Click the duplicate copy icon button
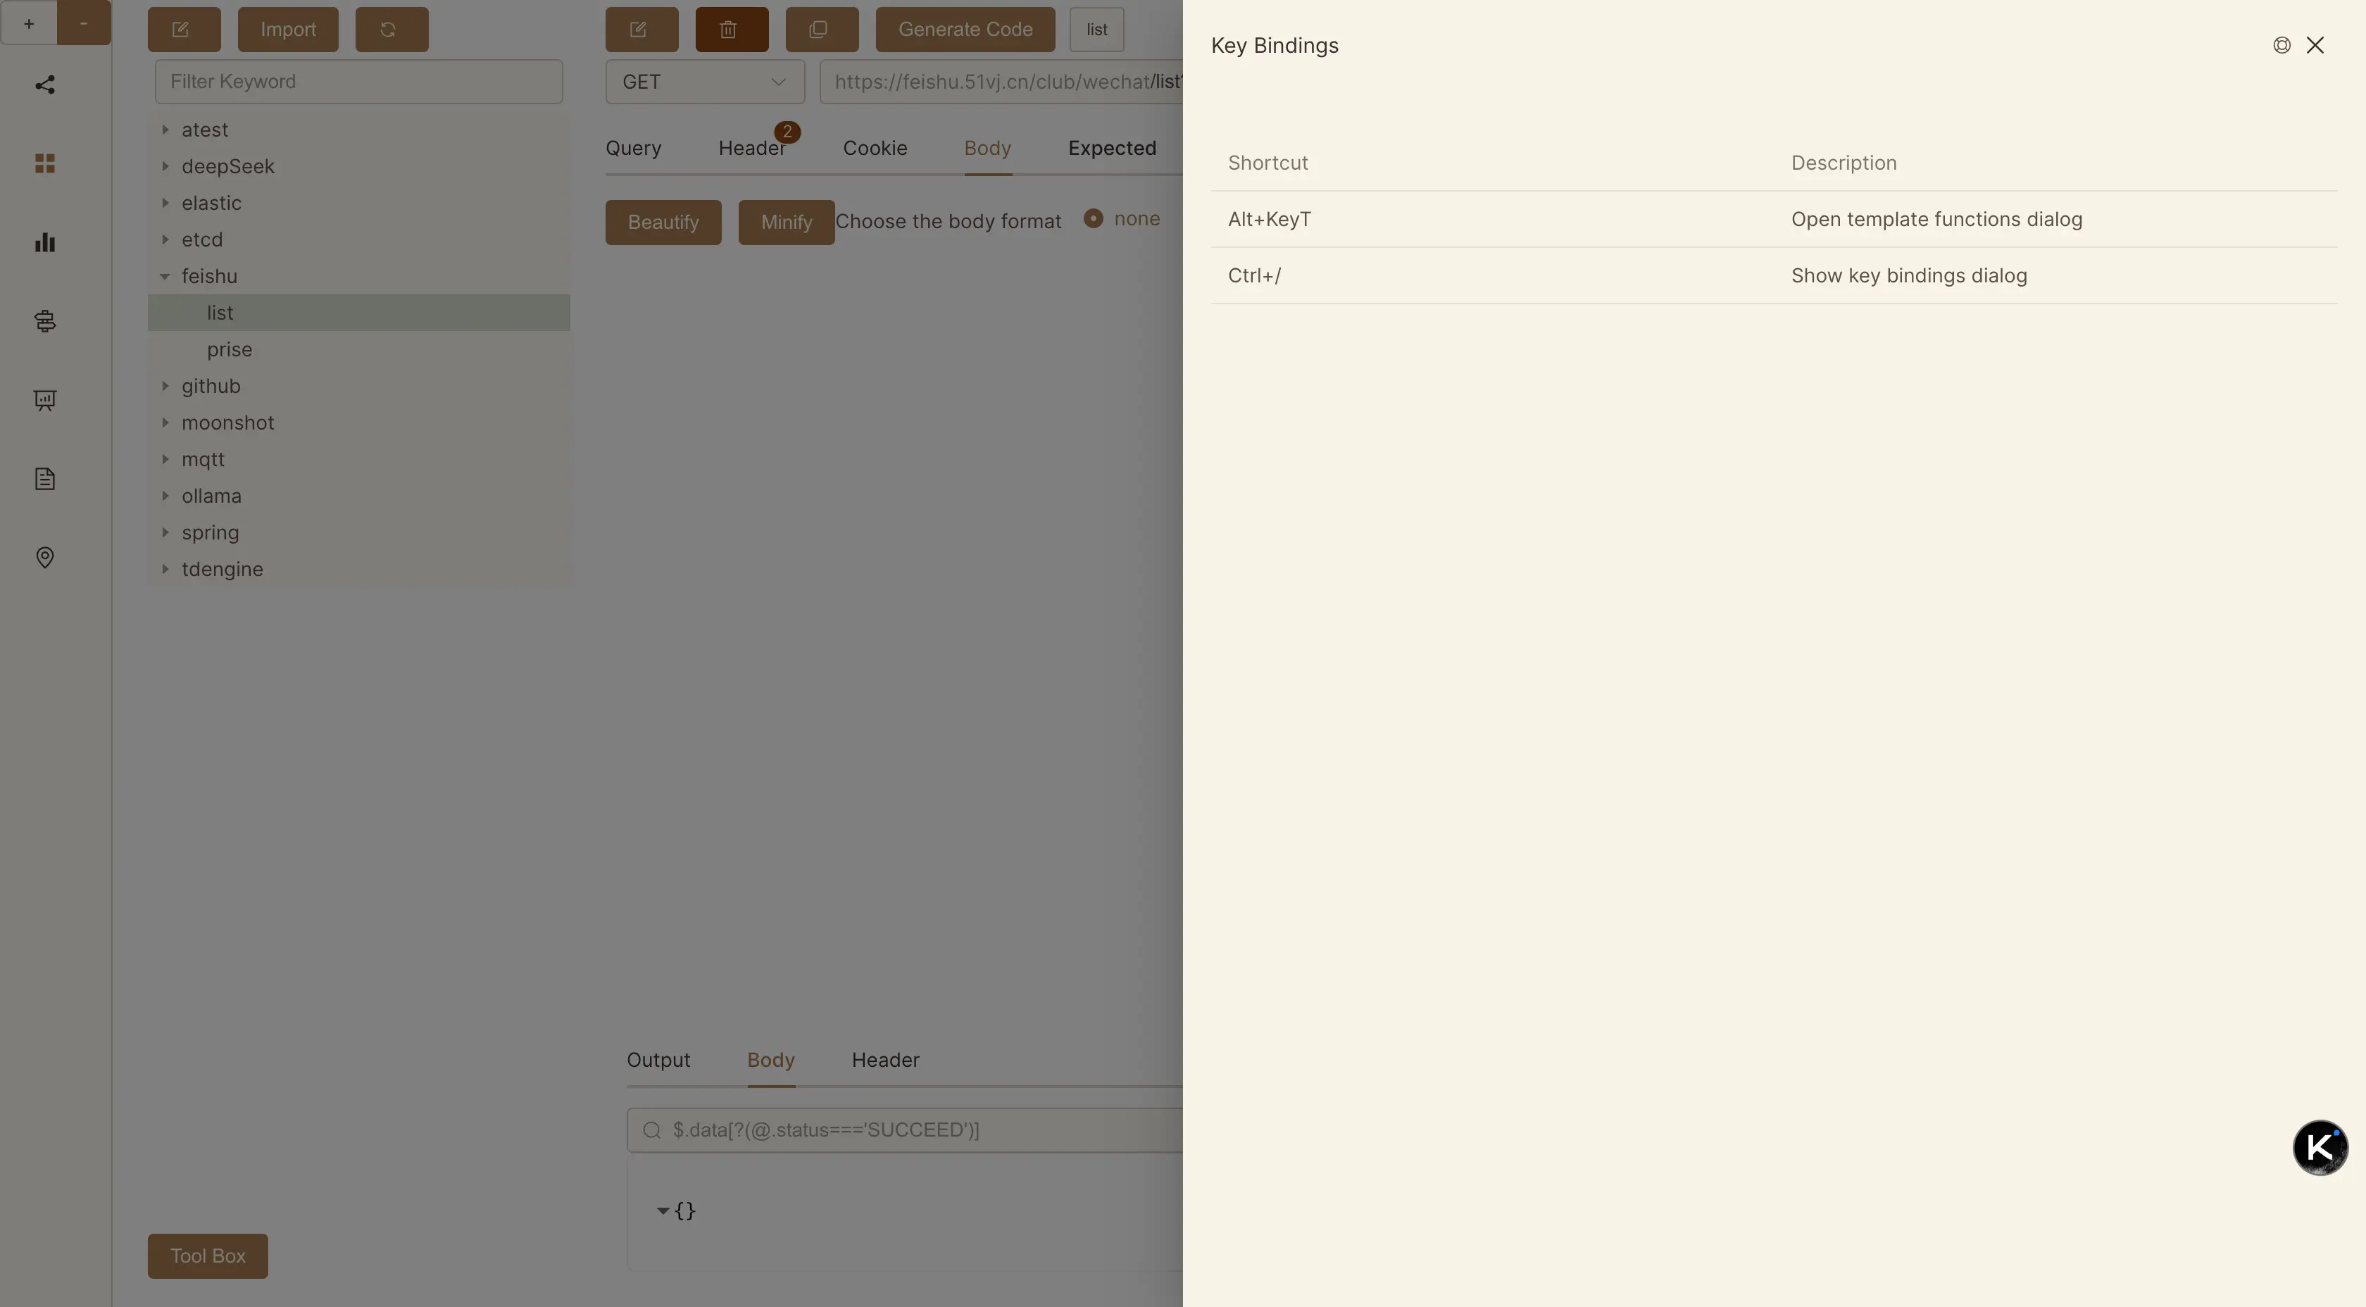This screenshot has width=2366, height=1307. (821, 30)
